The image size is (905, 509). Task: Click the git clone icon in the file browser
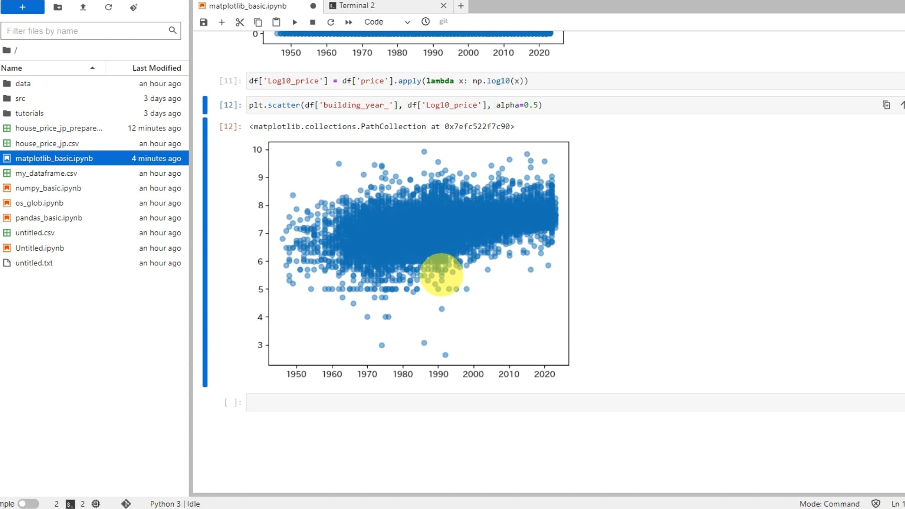pyautogui.click(x=134, y=7)
